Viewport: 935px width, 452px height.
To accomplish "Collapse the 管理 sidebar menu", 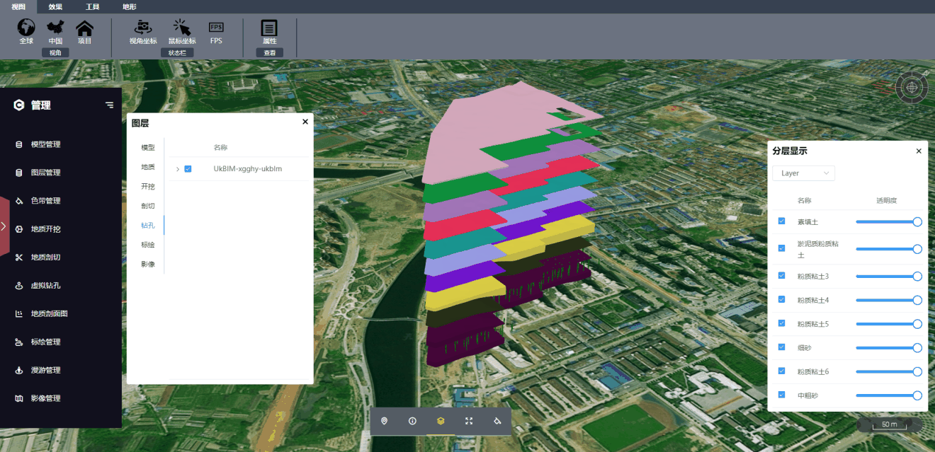I will 109,105.
